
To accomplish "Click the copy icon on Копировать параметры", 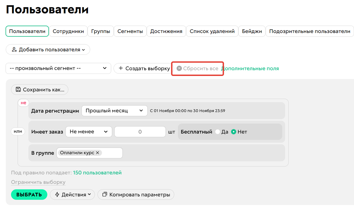I will [105, 194].
